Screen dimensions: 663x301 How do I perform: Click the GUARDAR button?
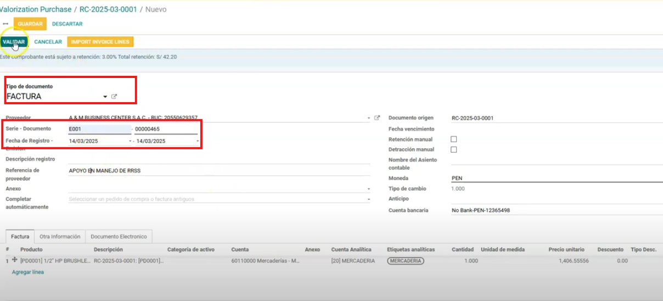30,24
